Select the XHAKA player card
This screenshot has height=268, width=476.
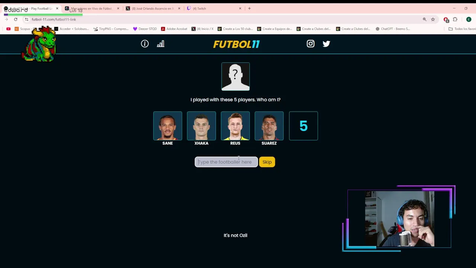point(202,126)
